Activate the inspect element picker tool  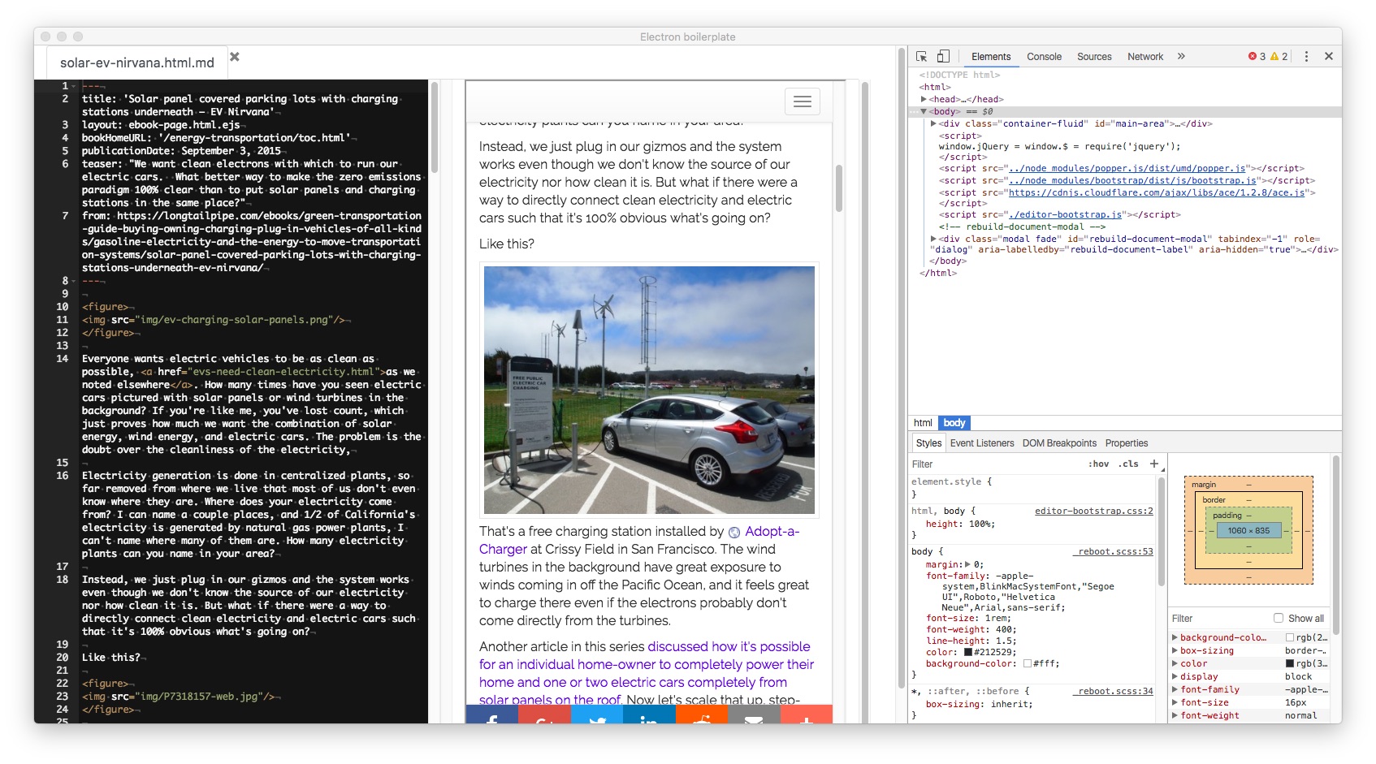(x=921, y=56)
